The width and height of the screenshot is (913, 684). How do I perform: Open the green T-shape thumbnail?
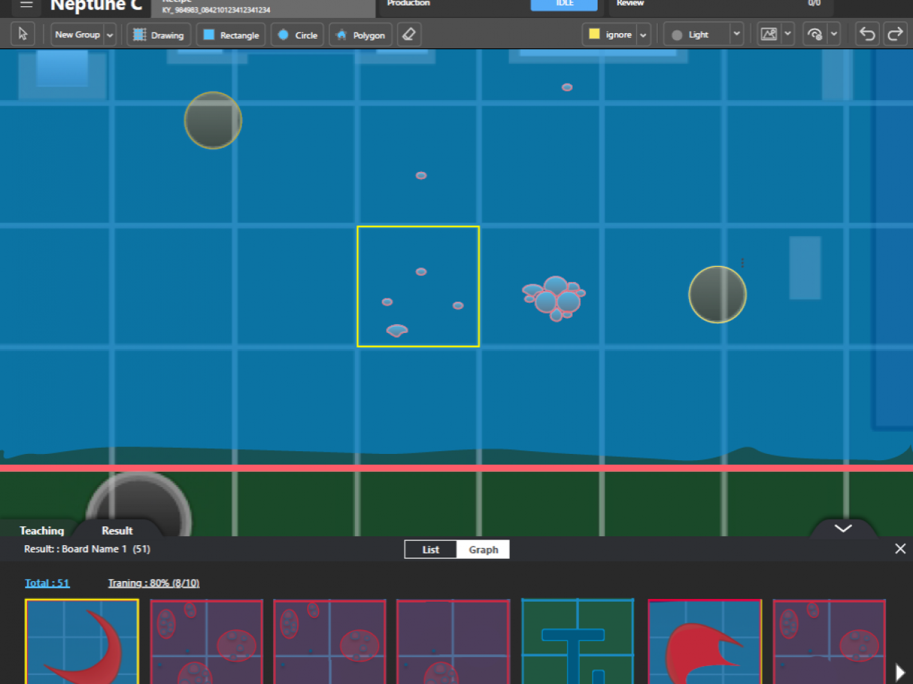[578, 642]
